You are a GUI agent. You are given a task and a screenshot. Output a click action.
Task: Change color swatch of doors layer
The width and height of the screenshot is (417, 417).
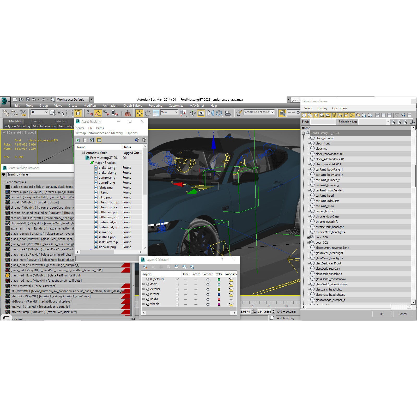pyautogui.click(x=219, y=285)
